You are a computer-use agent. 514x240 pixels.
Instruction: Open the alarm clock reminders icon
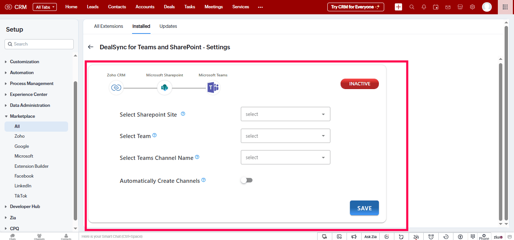(x=431, y=237)
